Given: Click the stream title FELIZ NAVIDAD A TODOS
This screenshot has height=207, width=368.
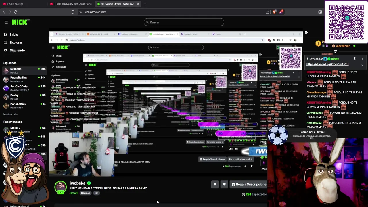Looking at the screenshot, I should 108,188.
